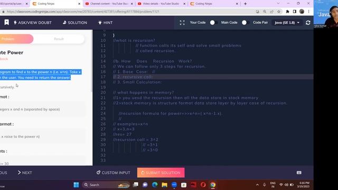
Task: Bookmark this page with the star
Action: coord(279,12)
